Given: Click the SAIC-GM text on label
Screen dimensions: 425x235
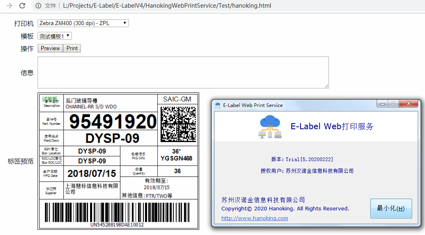Looking at the screenshot, I should point(177,99).
